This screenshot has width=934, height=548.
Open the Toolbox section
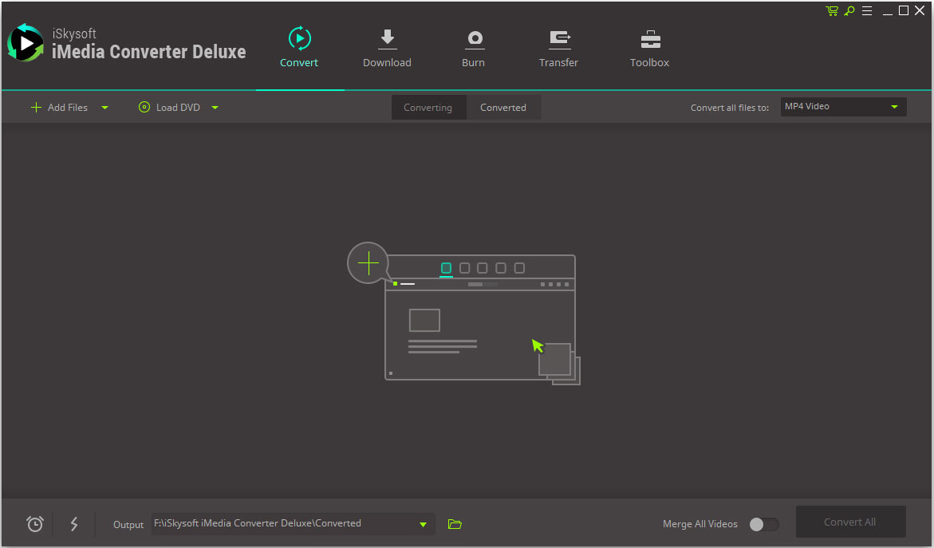pyautogui.click(x=649, y=49)
